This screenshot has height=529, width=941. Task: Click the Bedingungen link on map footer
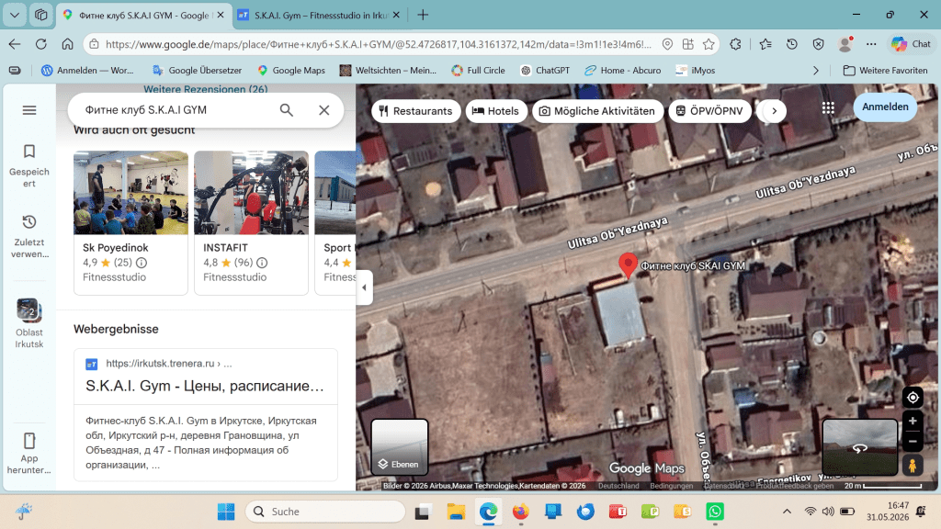[671, 486]
